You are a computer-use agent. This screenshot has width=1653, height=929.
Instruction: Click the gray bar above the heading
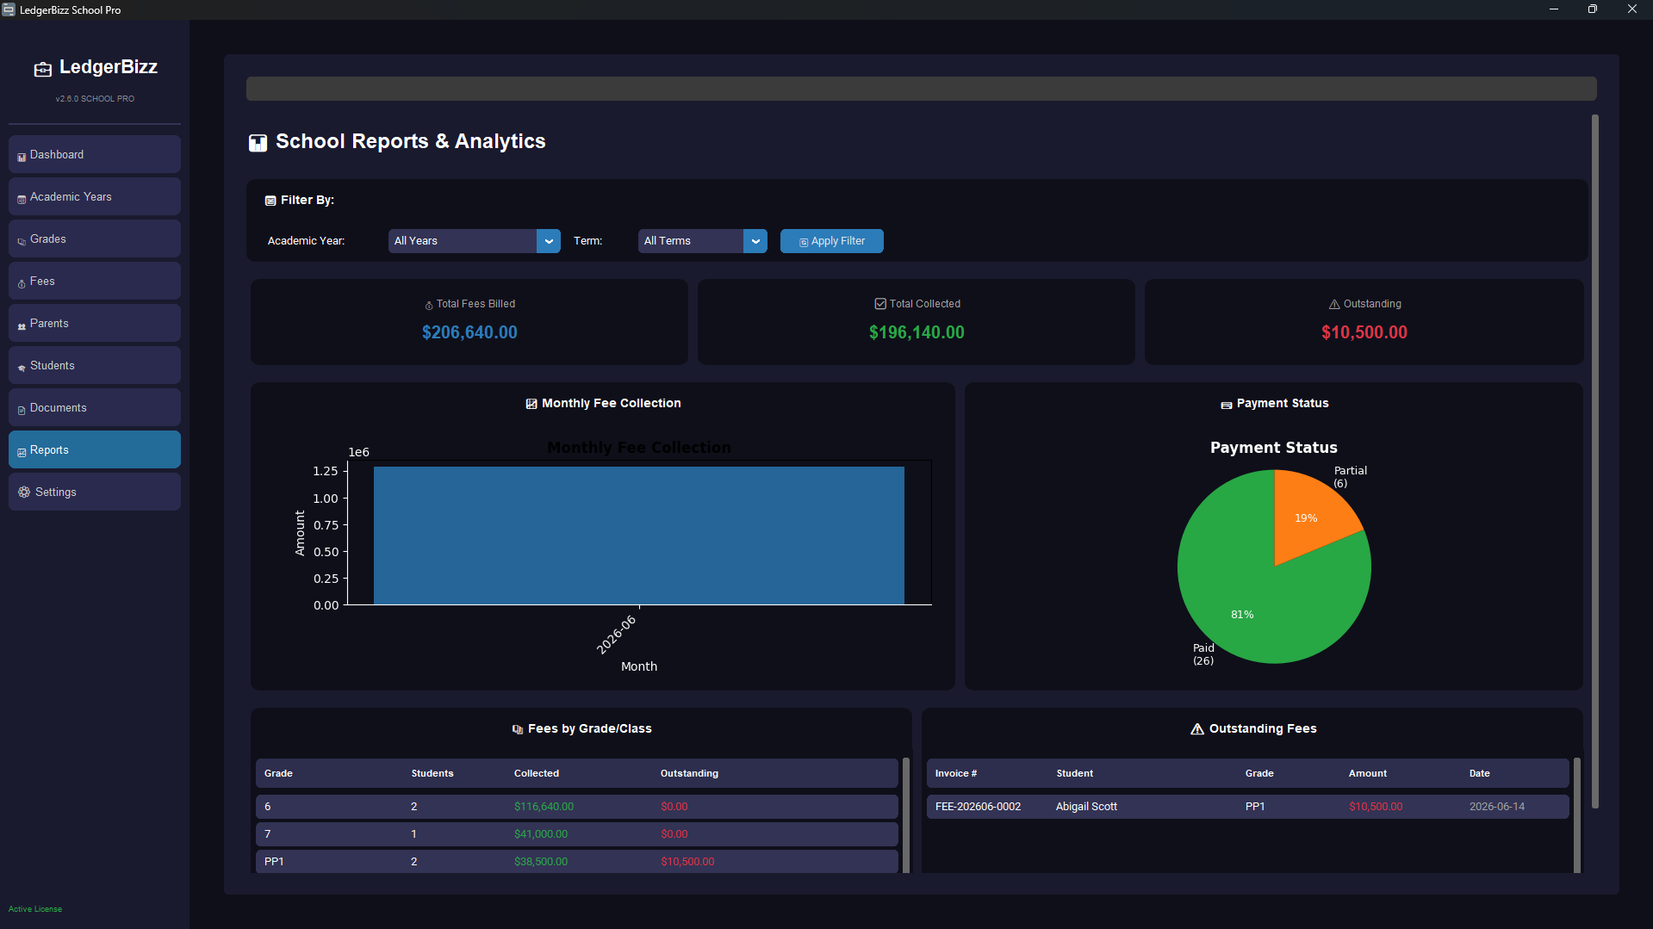point(922,89)
